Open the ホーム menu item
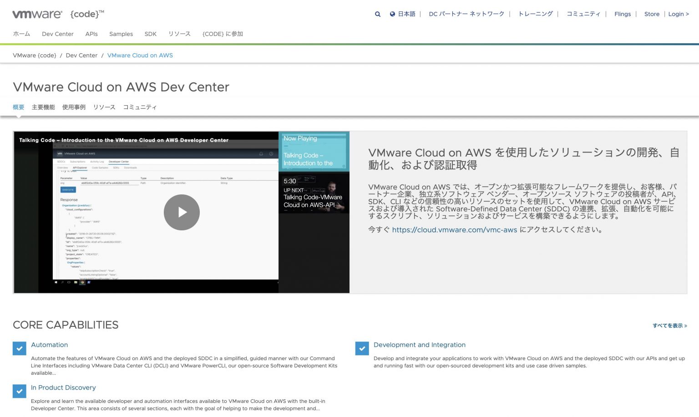The width and height of the screenshot is (699, 417). [21, 34]
